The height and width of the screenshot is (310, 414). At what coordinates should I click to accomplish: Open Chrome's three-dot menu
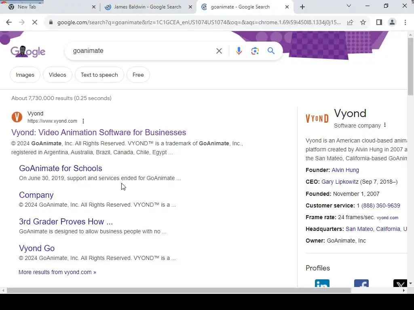click(x=405, y=23)
